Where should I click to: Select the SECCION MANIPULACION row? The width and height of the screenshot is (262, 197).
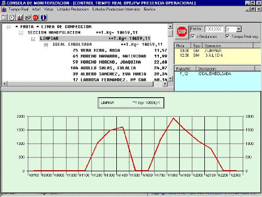point(83,33)
